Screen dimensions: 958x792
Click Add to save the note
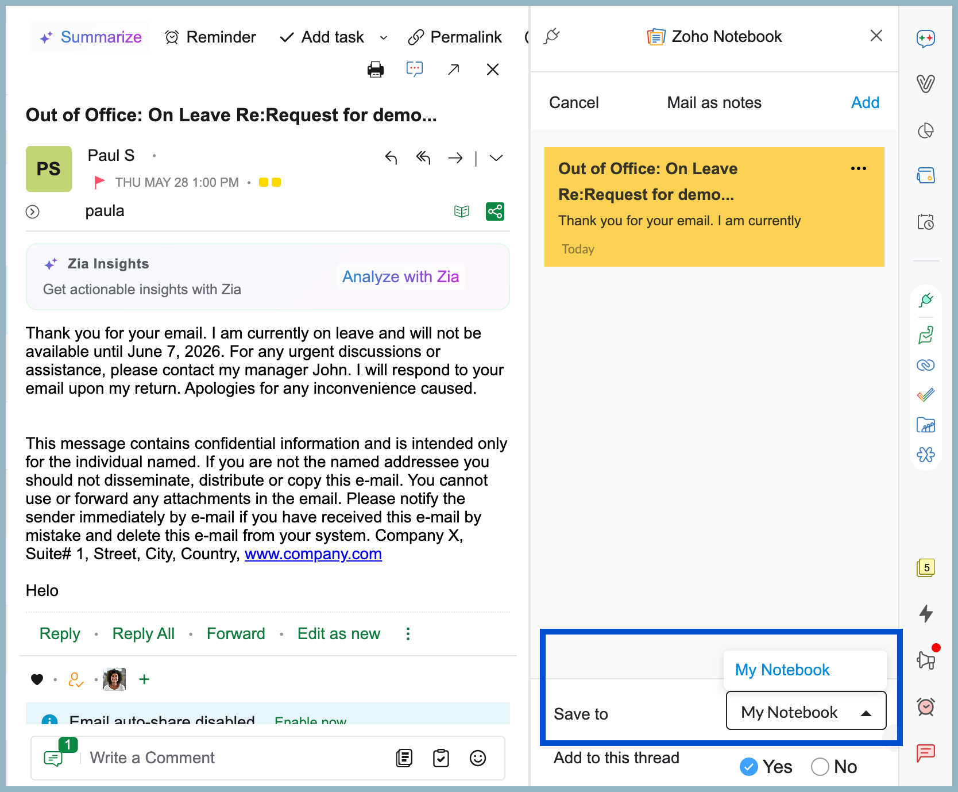point(865,102)
